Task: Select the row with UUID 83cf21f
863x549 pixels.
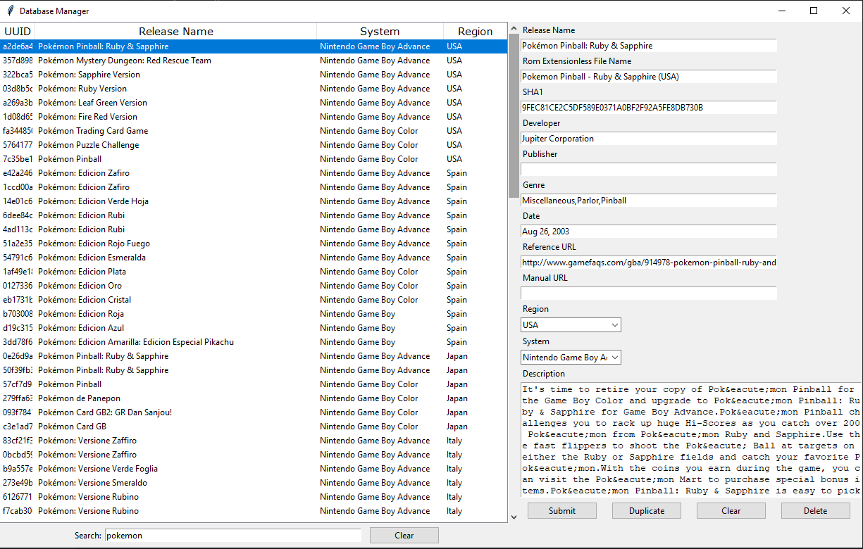Action: click(254, 441)
